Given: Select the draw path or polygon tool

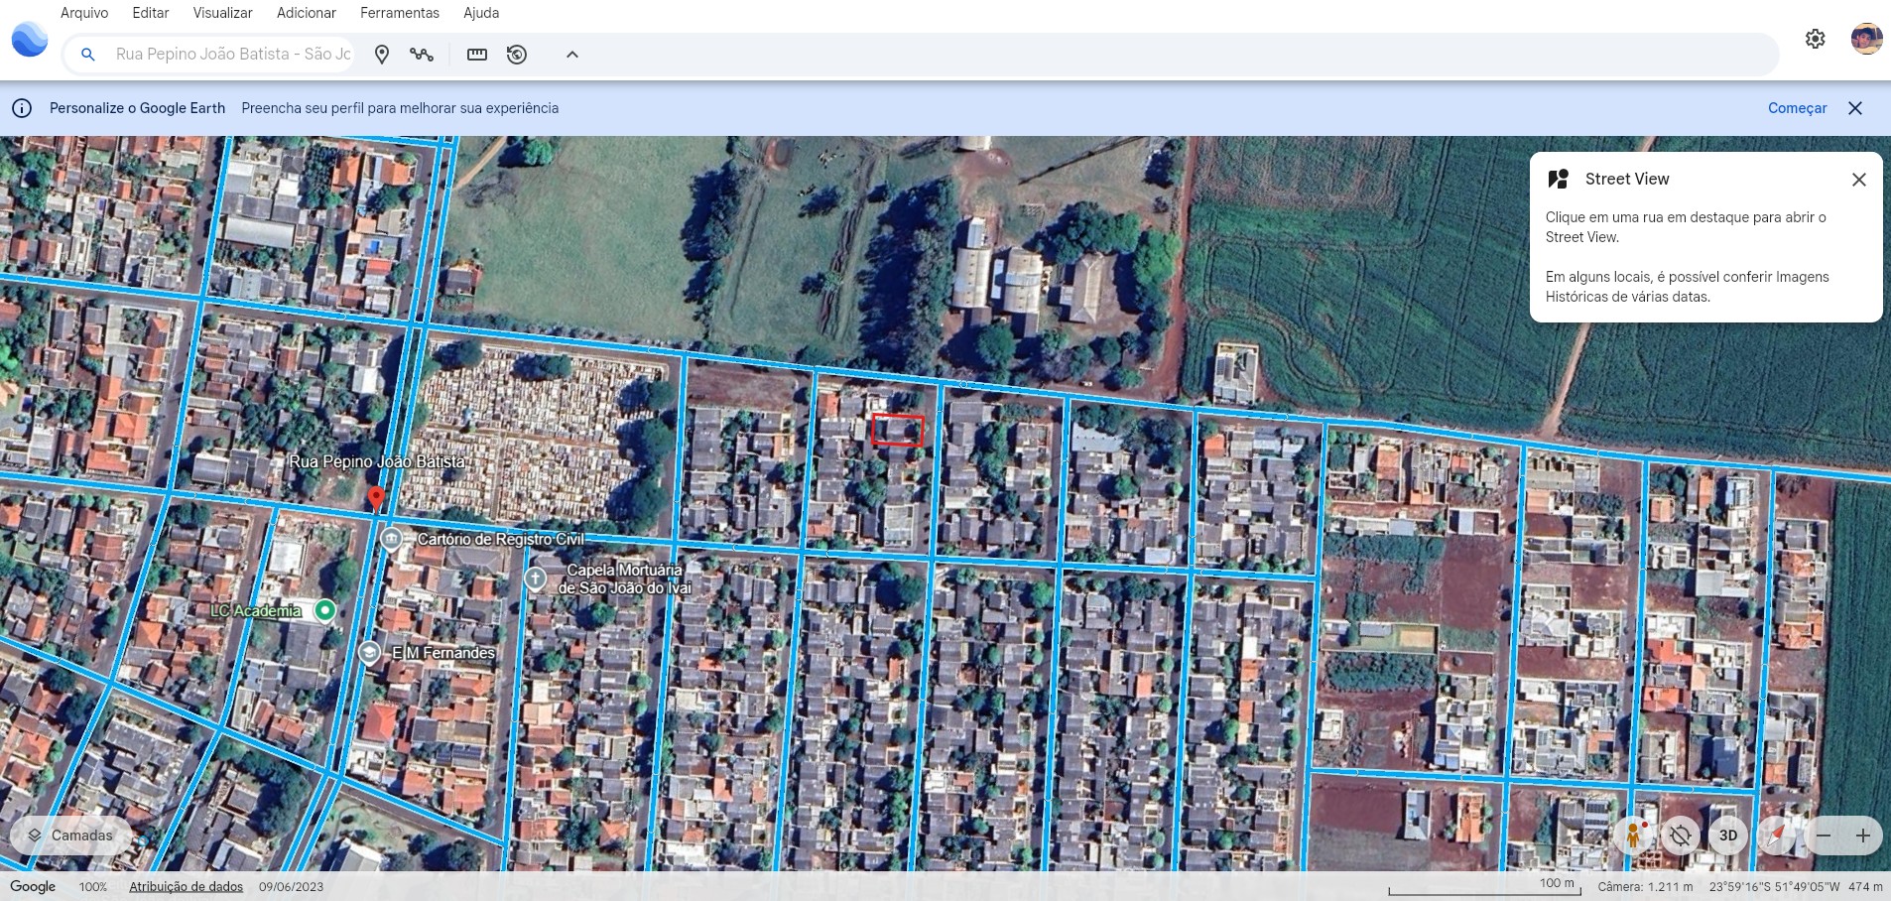Looking at the screenshot, I should tap(422, 55).
